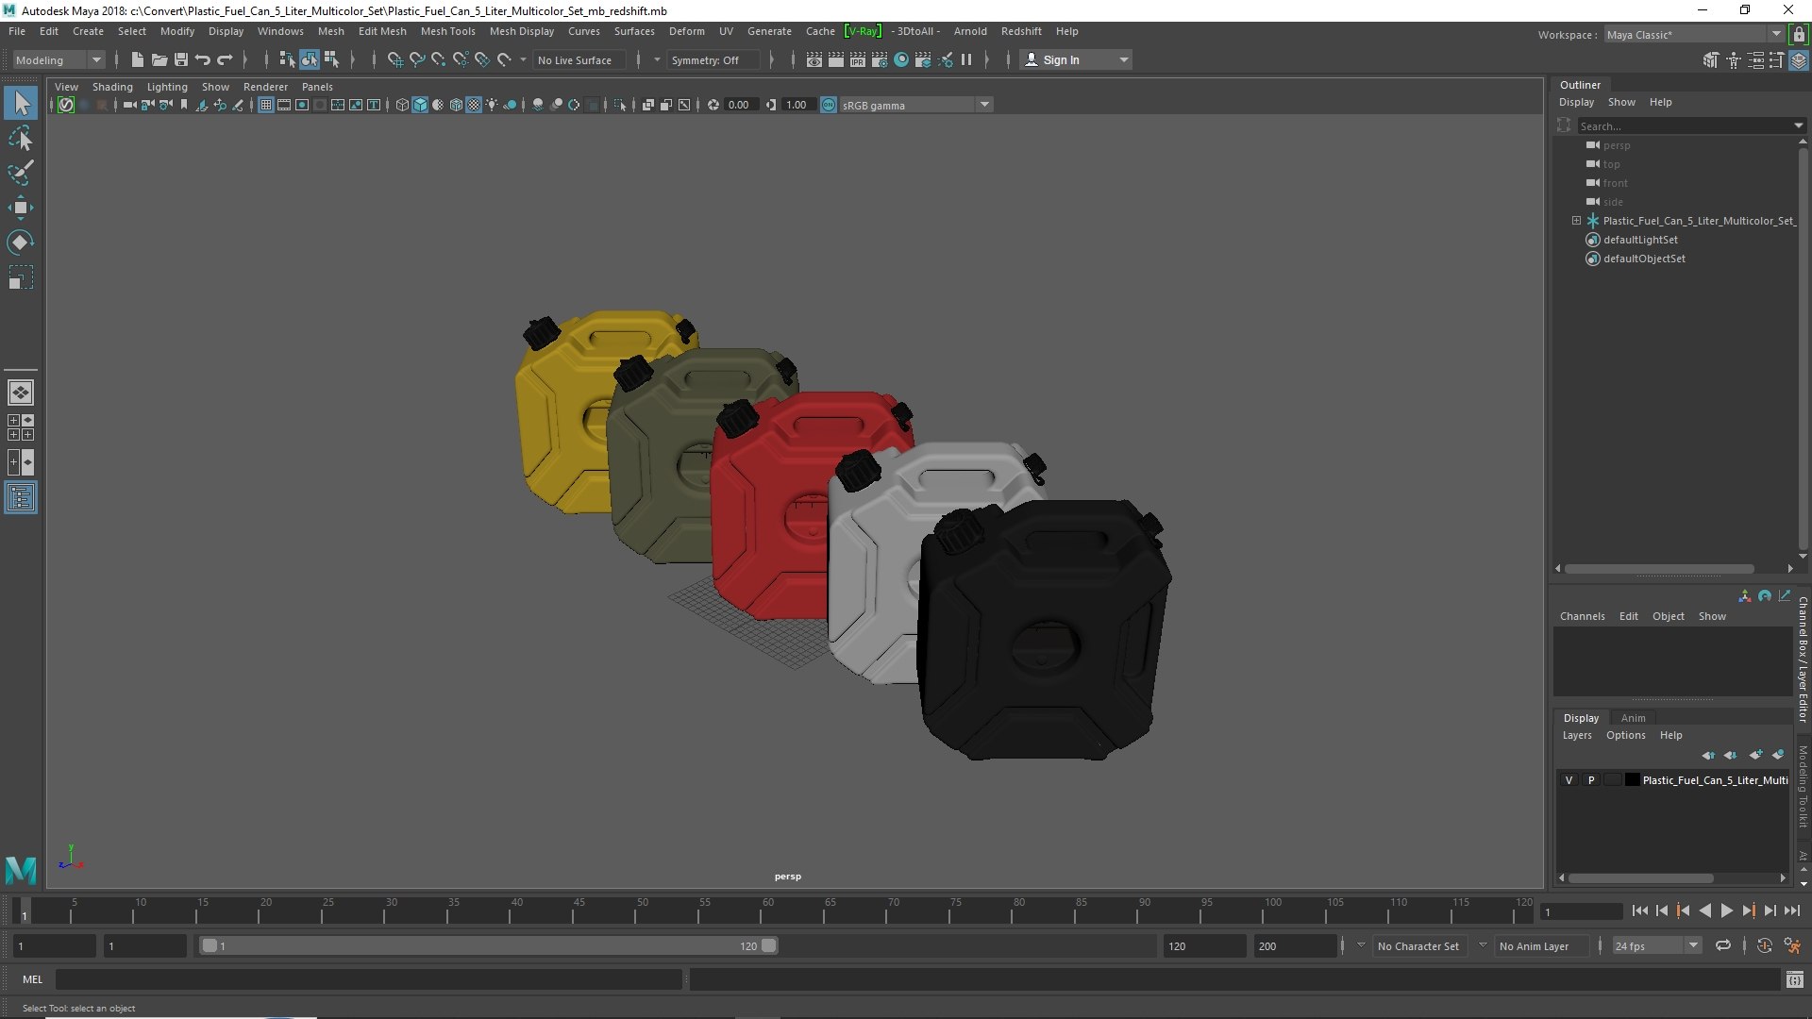The width and height of the screenshot is (1812, 1019).
Task: Open the Redshift menu
Action: pos(1021,31)
